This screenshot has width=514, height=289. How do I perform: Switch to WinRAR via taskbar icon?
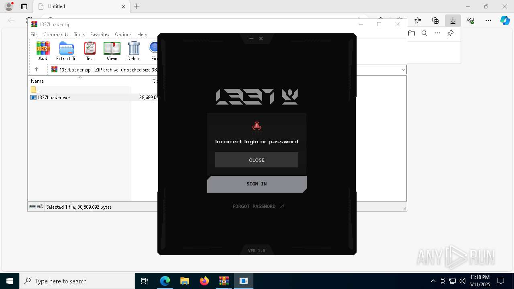[x=224, y=281]
